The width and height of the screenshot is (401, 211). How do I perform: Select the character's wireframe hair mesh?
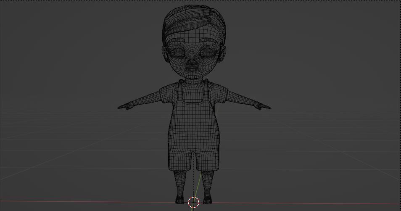(x=194, y=22)
